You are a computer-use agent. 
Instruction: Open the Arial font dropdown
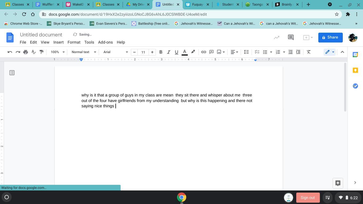pos(116,52)
